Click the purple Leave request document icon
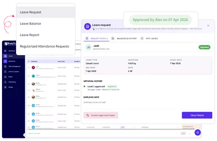Screen dimensions: 217x141 pos(87,26)
